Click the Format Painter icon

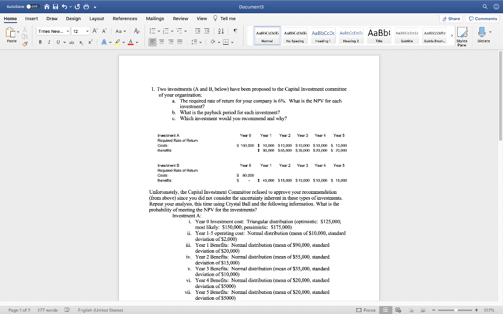(24, 44)
